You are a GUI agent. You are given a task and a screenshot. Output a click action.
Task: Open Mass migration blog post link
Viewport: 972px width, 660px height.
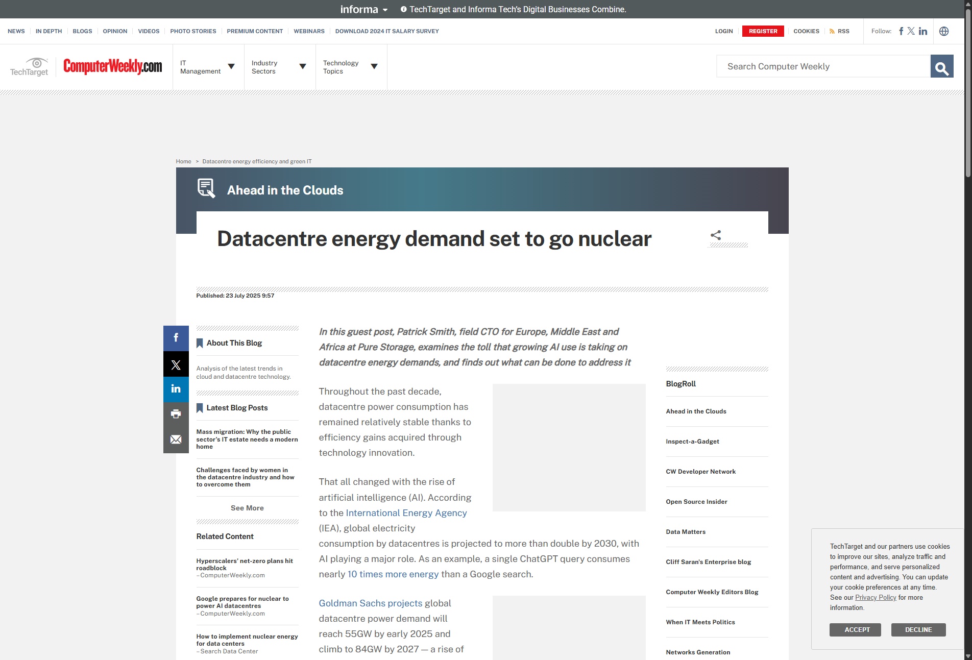coord(247,439)
